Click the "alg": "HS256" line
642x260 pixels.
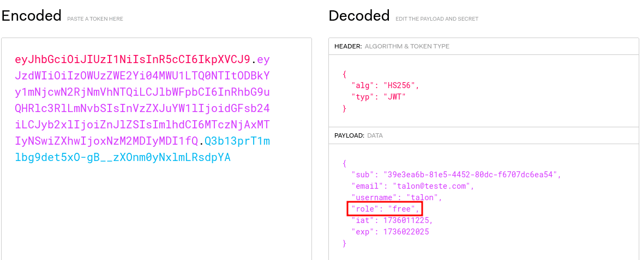point(386,86)
